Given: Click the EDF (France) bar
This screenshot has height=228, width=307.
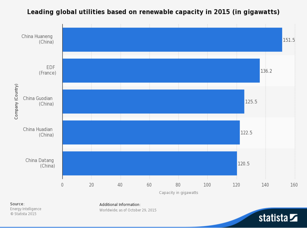Looking at the screenshot, I should [x=161, y=71].
